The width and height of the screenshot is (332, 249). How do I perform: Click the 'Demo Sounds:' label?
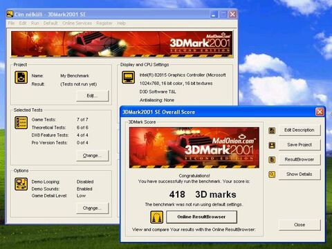[46, 189]
